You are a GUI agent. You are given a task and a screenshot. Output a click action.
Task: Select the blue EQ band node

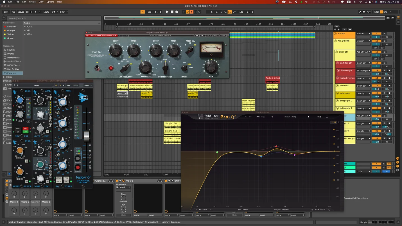click(x=261, y=157)
